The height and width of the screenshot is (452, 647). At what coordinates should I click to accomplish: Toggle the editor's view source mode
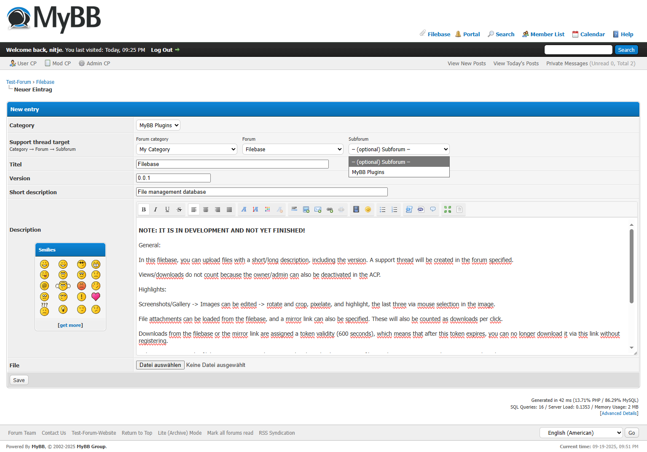coord(459,209)
